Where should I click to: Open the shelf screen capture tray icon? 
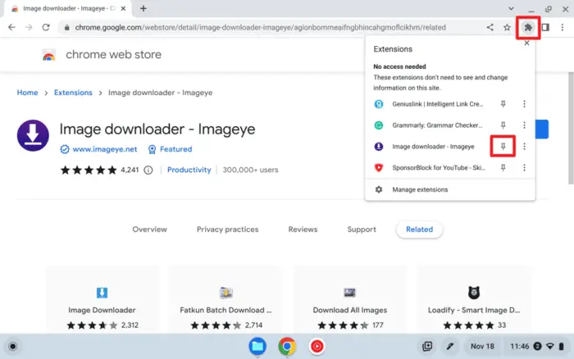(x=427, y=346)
